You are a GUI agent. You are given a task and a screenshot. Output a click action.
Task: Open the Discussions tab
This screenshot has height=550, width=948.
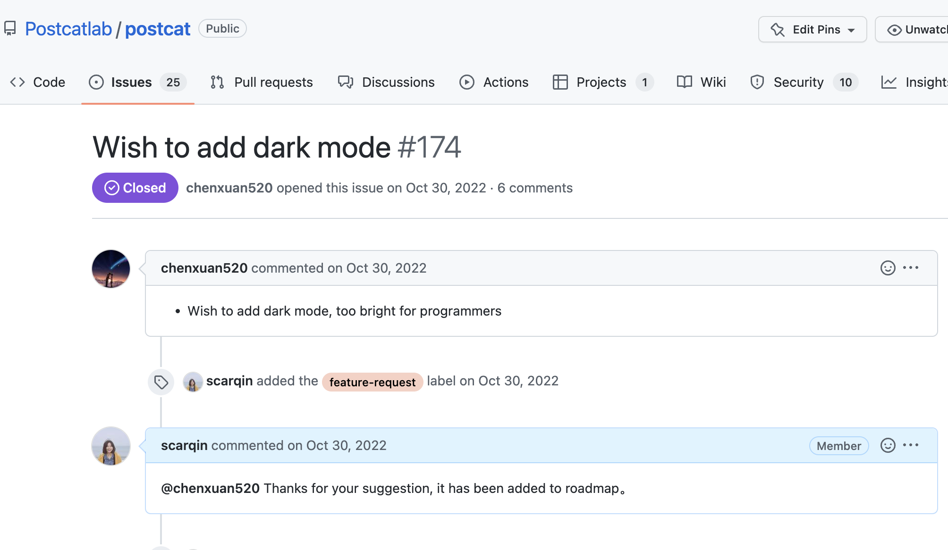386,82
